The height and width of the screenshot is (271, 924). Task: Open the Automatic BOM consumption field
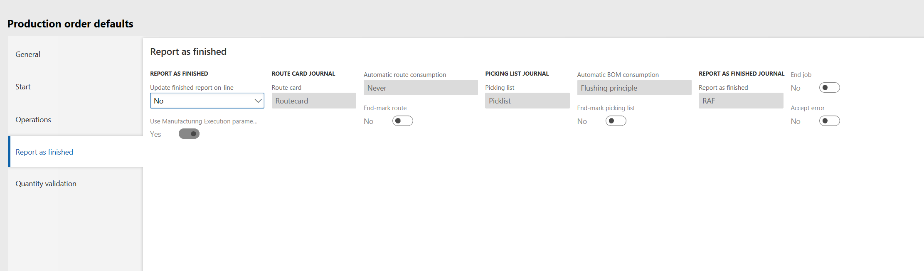pyautogui.click(x=634, y=88)
